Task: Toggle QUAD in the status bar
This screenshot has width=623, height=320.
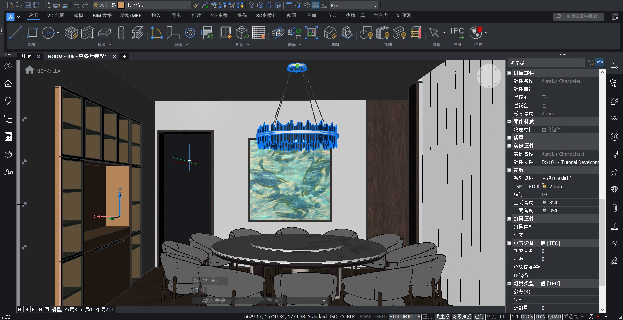Action: 555,316
